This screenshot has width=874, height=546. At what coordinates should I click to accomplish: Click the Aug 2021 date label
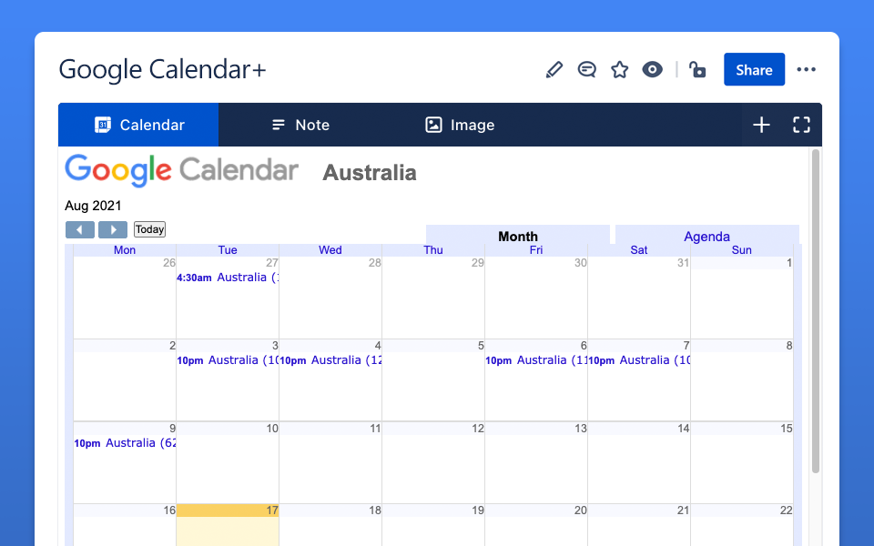93,206
